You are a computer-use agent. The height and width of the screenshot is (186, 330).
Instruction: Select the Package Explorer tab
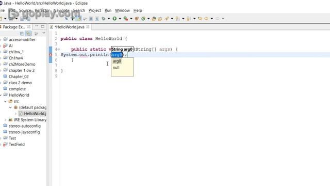tap(14, 27)
